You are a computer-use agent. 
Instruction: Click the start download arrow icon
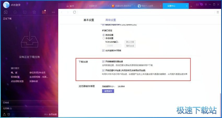(15, 12)
